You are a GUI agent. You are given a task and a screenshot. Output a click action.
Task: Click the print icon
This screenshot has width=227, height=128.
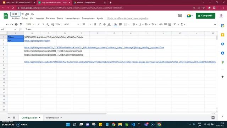16,25
